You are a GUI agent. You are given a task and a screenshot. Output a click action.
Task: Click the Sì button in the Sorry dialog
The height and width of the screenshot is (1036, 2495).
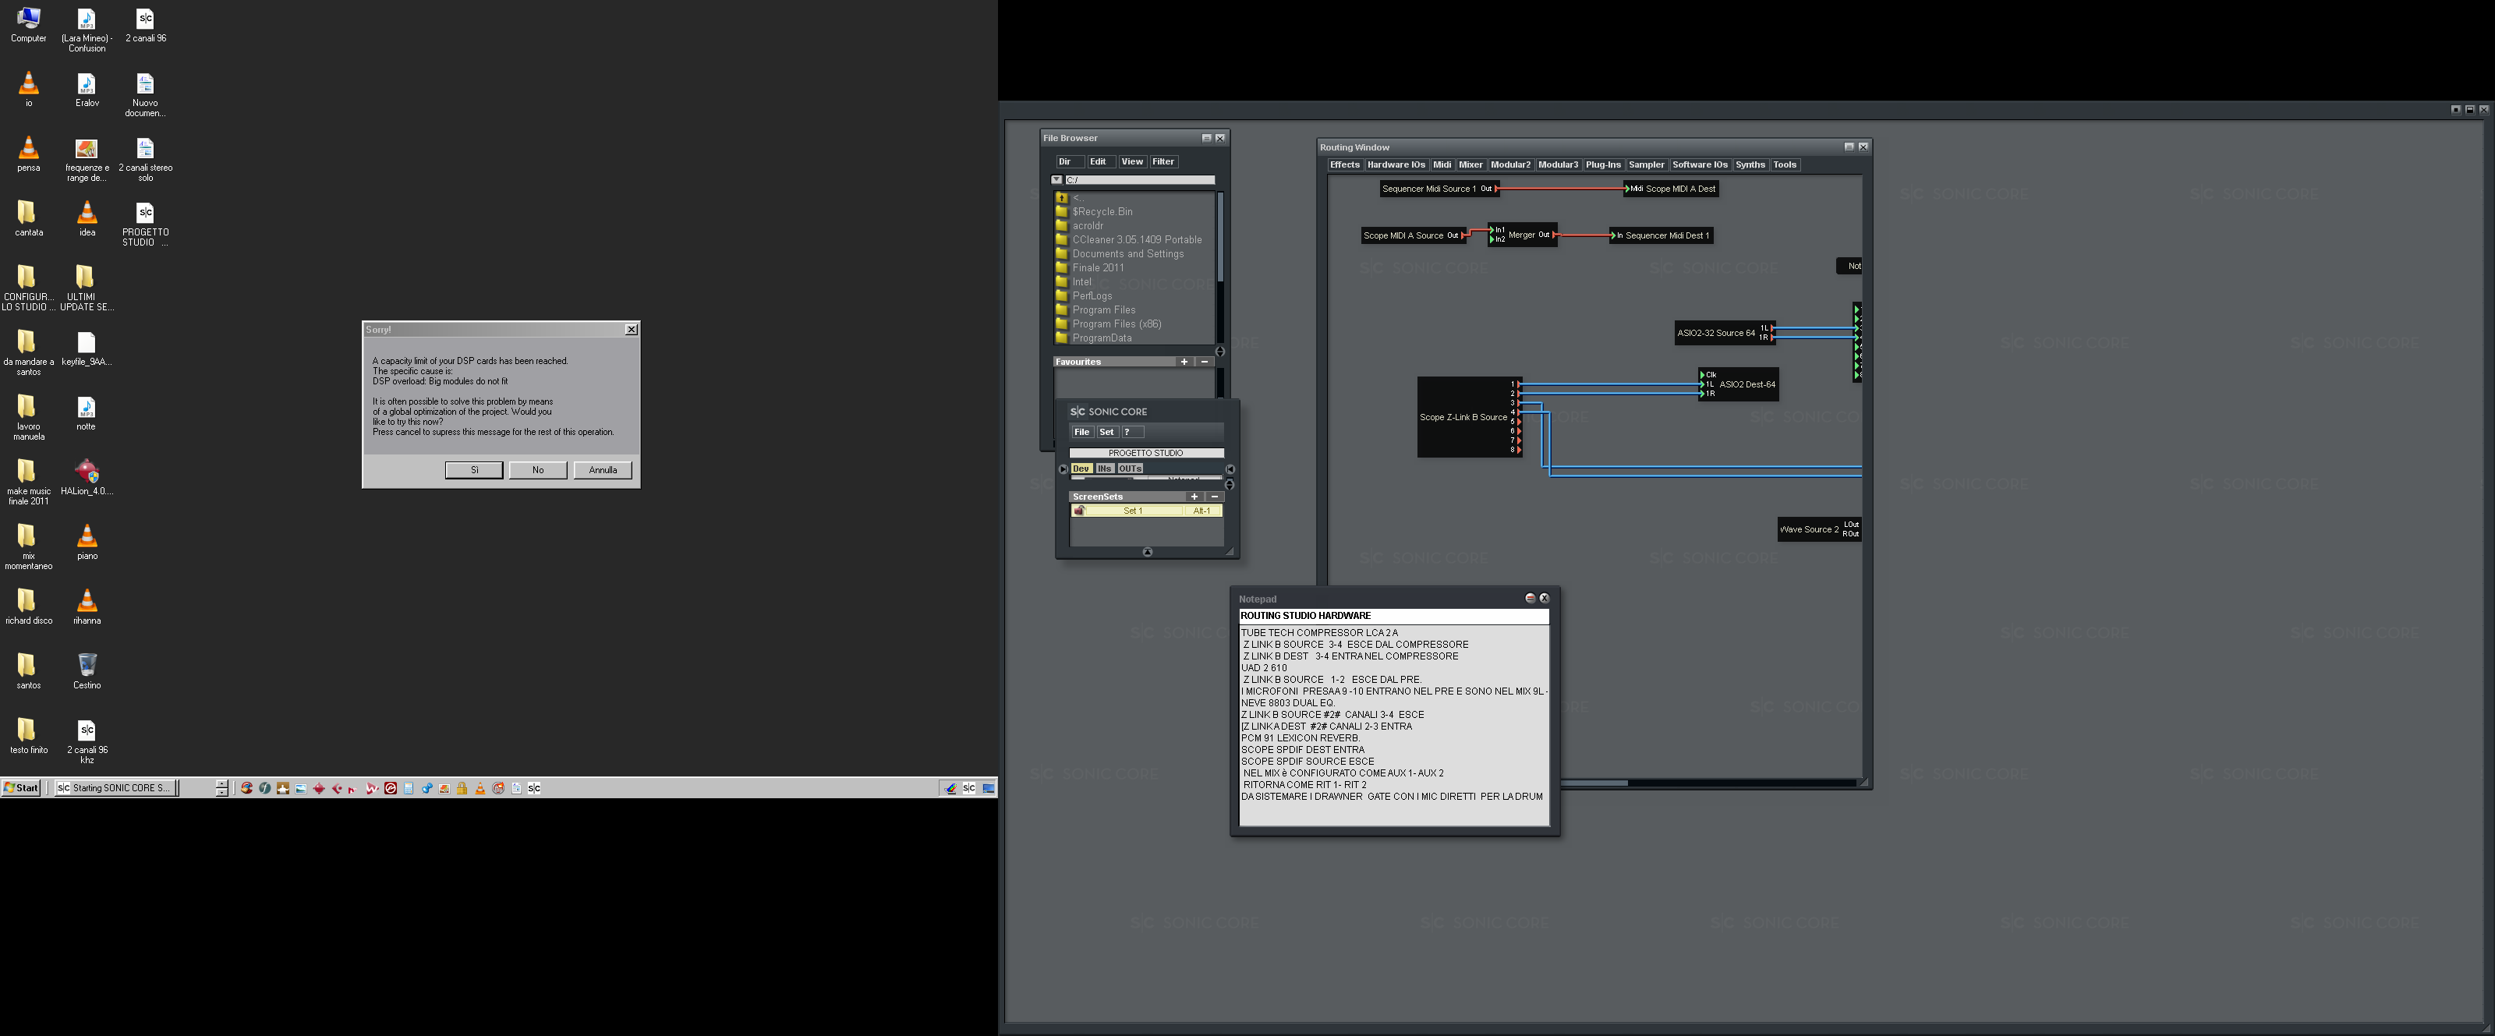point(475,471)
